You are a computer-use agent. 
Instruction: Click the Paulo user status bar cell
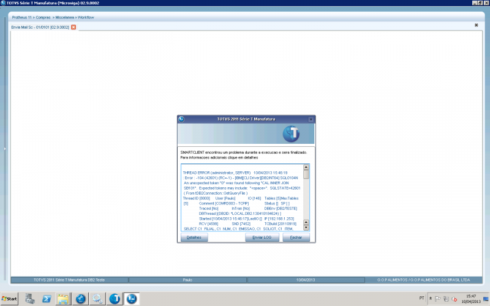tap(187, 280)
